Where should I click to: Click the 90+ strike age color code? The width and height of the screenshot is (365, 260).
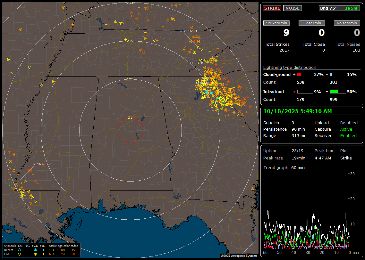(74, 254)
